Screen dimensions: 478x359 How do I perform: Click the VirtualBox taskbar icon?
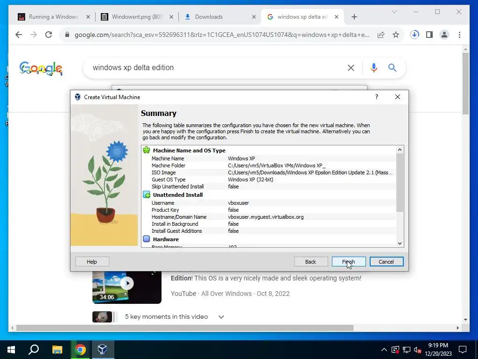coord(102,350)
